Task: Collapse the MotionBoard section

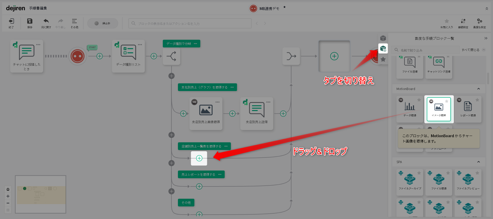Action: click(x=479, y=89)
